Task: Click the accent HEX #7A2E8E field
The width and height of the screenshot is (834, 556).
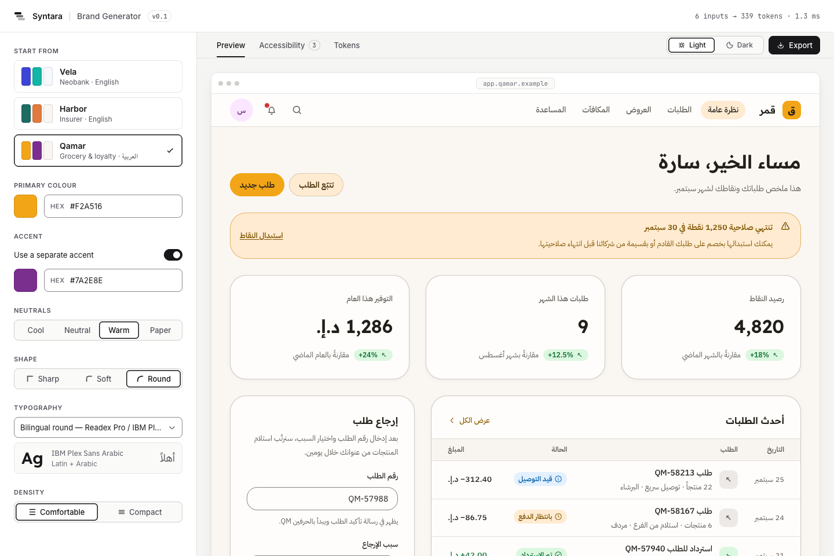Action: coord(113,280)
